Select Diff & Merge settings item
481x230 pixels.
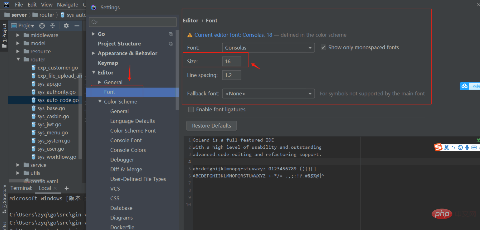click(126, 170)
